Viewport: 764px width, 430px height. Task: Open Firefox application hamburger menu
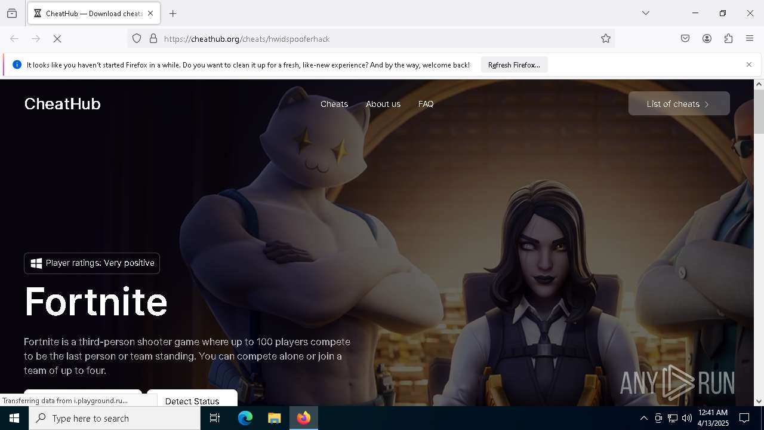point(750,39)
